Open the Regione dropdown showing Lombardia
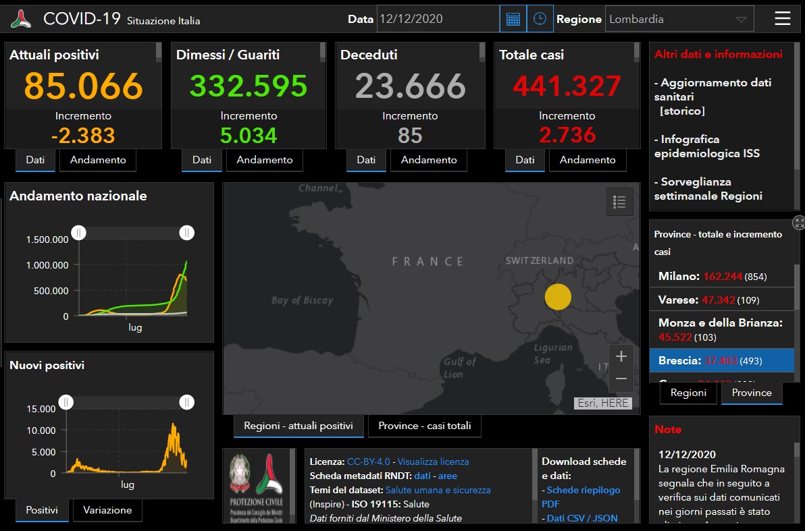The image size is (805, 531). (x=679, y=20)
